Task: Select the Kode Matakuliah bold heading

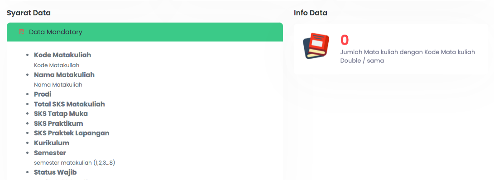Action: point(62,55)
